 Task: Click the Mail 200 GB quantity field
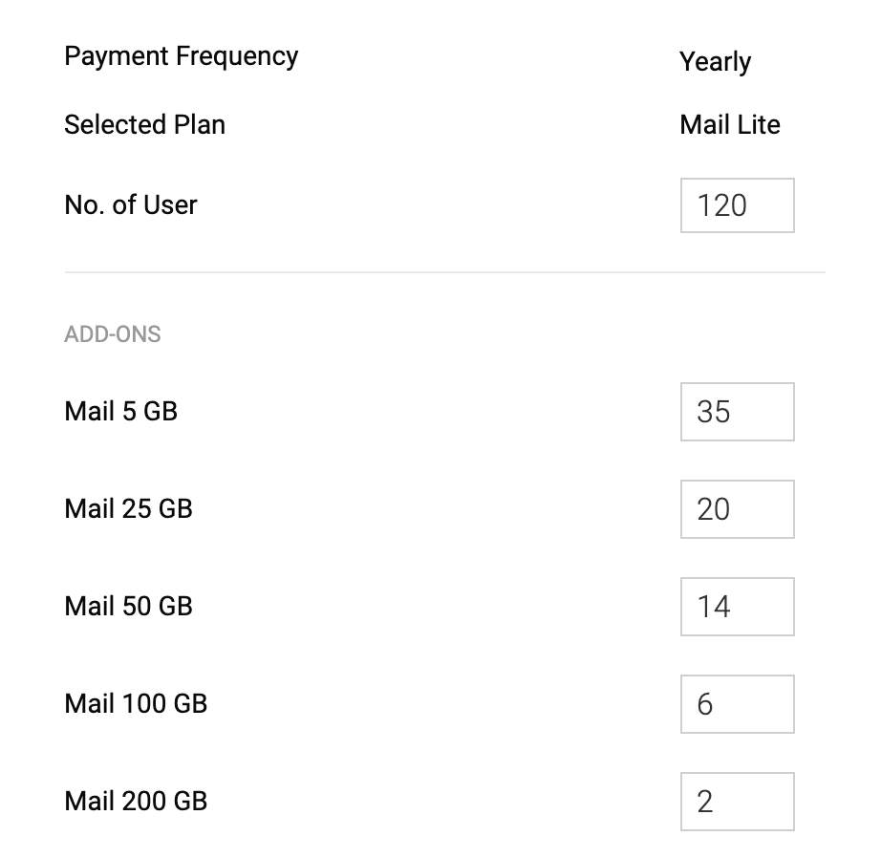point(737,802)
